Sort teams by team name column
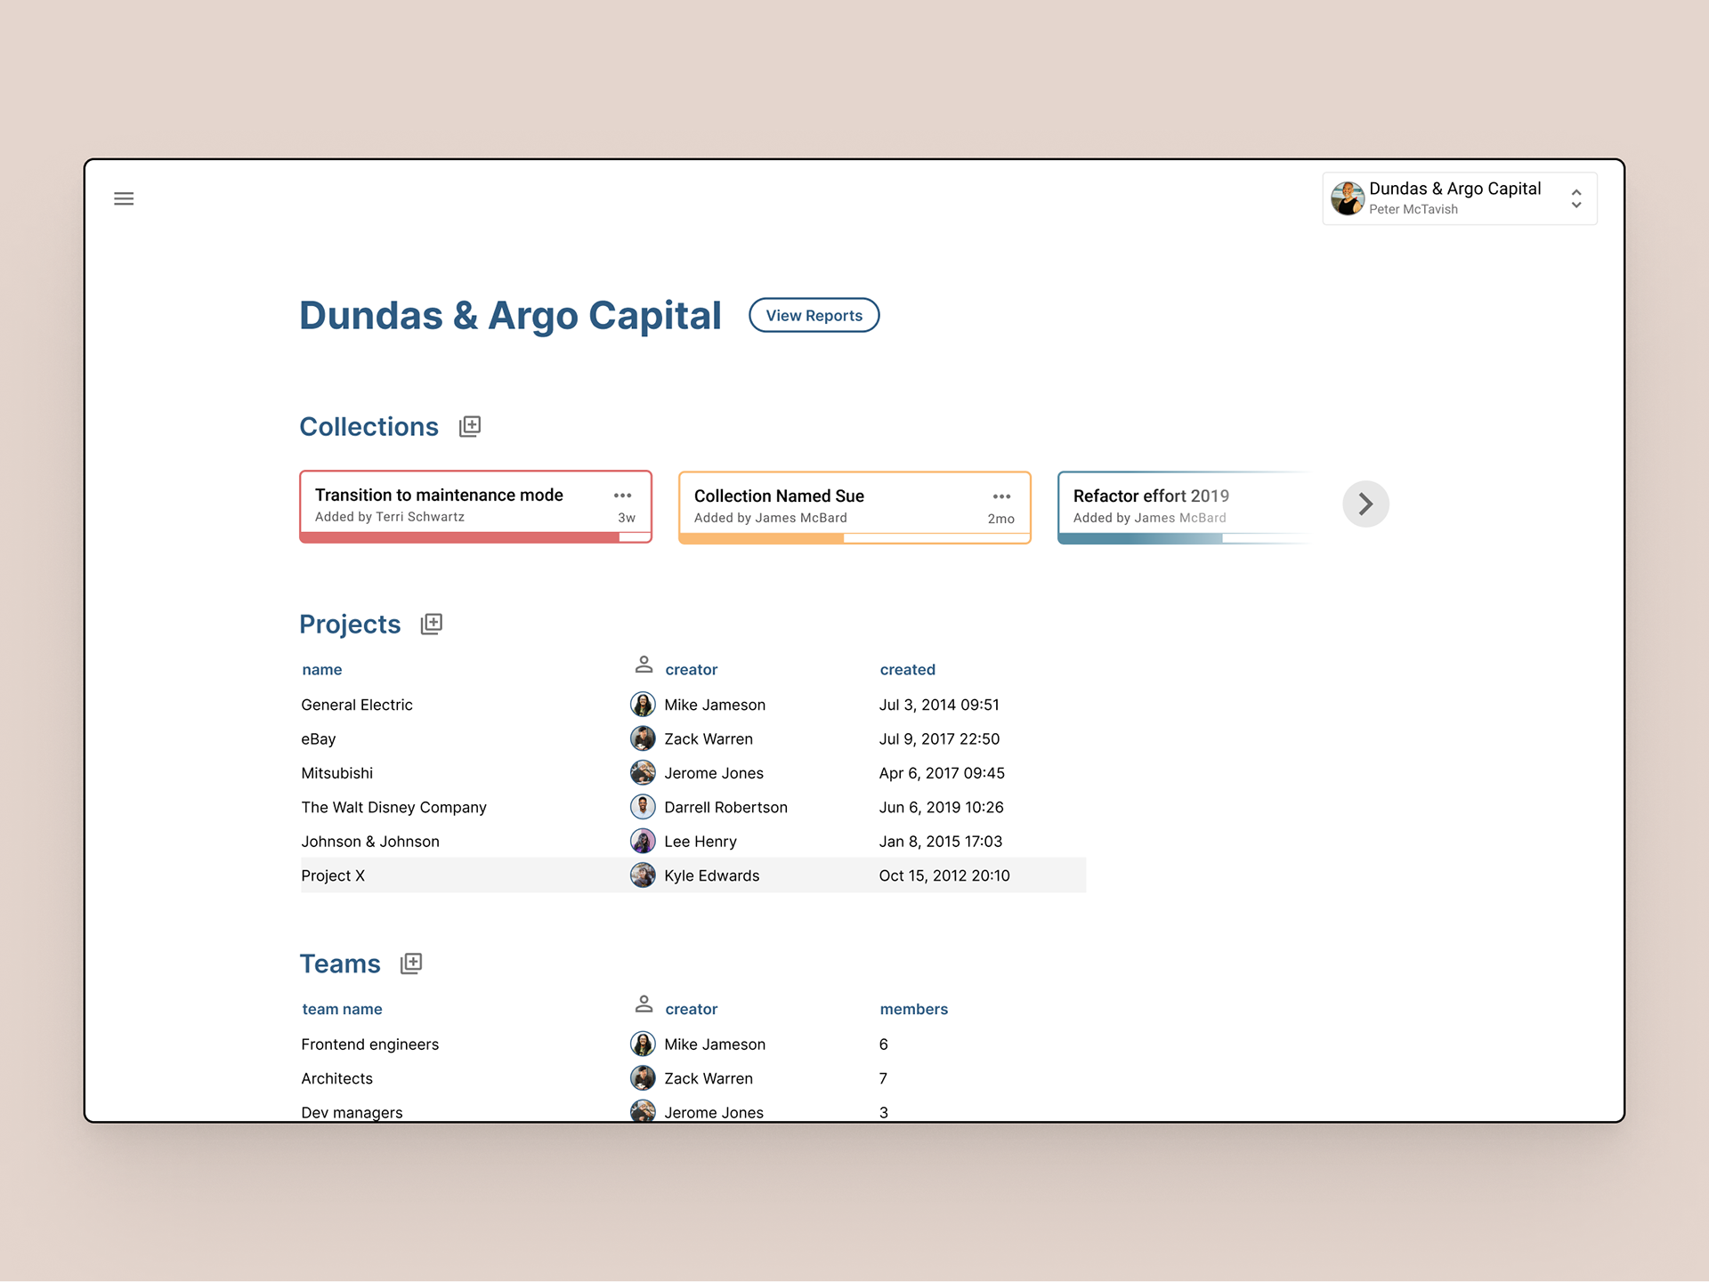The width and height of the screenshot is (1709, 1282). click(x=342, y=1010)
